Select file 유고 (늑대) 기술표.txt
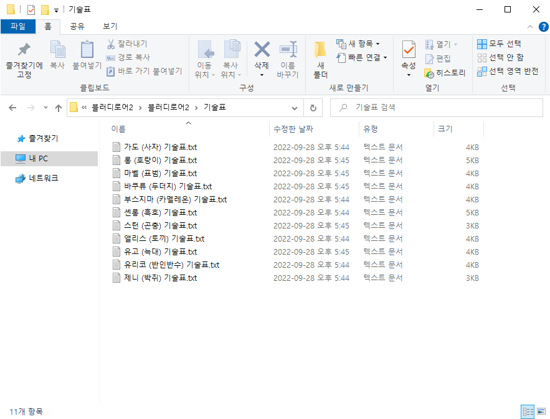This screenshot has height=419, width=550. 160,252
